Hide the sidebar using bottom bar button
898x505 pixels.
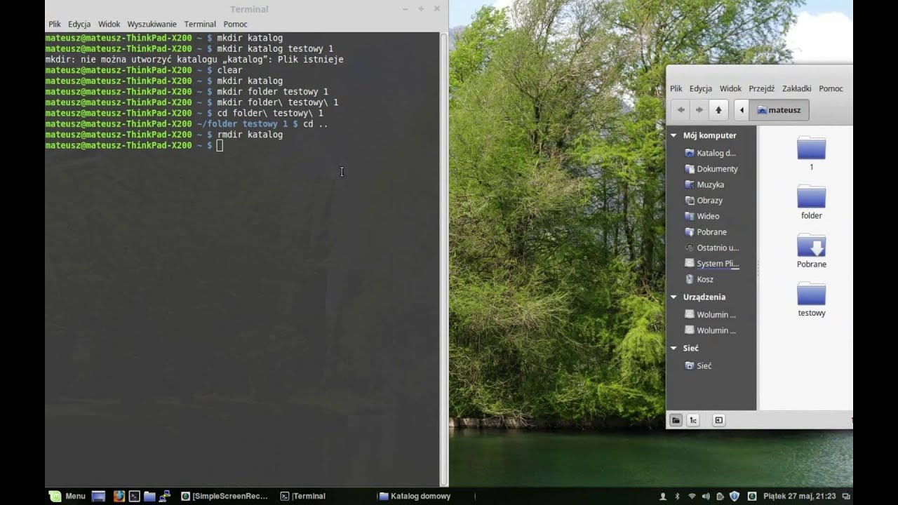coord(718,420)
